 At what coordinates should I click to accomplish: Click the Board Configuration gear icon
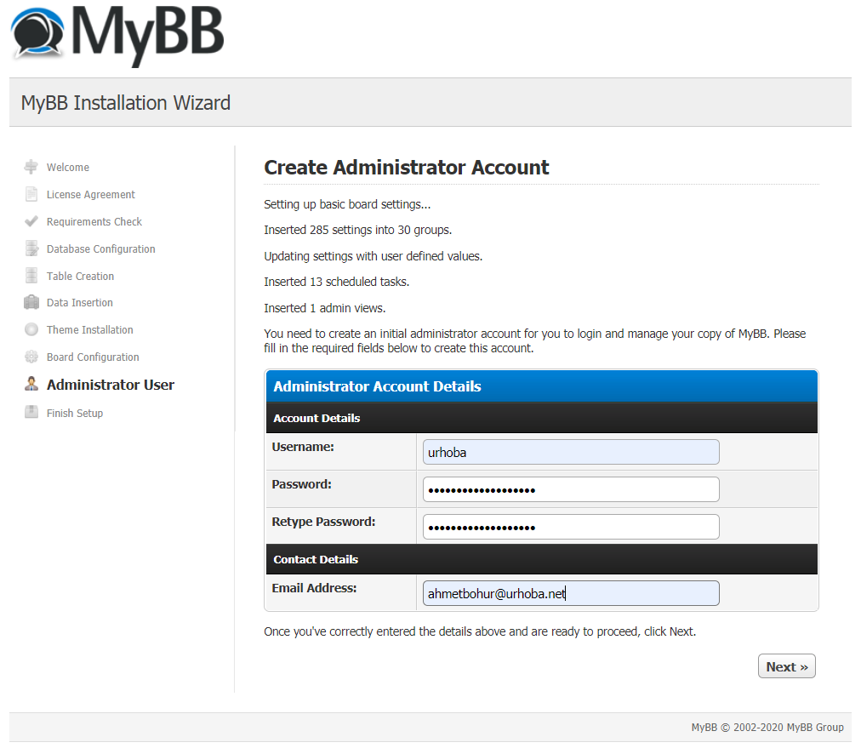(x=31, y=357)
